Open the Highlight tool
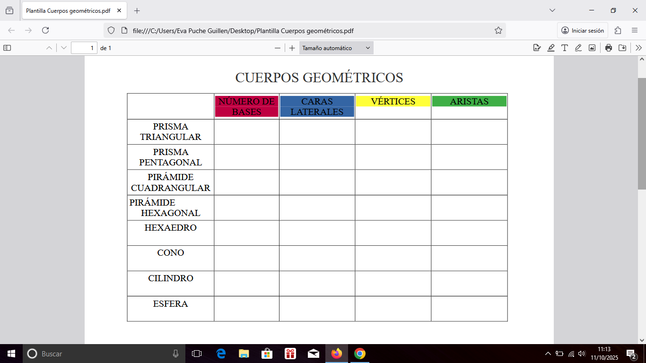 (550, 47)
